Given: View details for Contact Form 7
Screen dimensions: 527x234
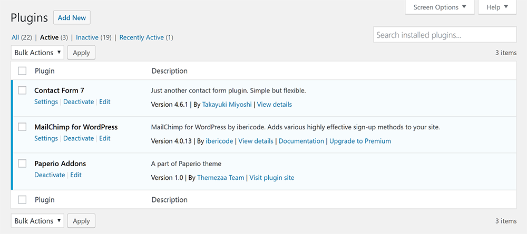Looking at the screenshot, I should click(274, 105).
